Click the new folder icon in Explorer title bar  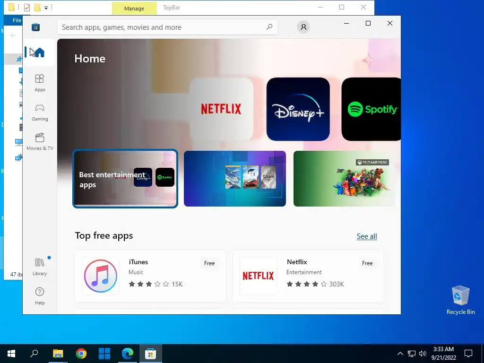click(x=37, y=8)
